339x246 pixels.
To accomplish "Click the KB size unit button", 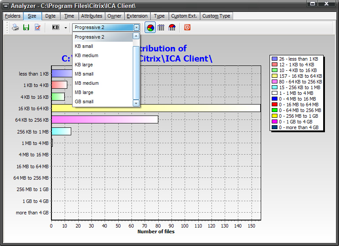I will tap(56, 27).
